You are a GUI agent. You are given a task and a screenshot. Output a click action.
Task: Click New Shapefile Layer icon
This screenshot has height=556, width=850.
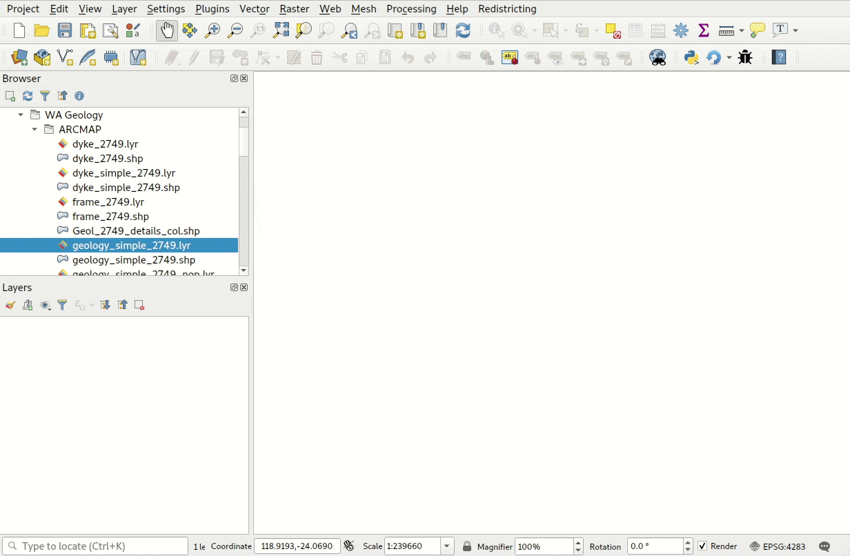65,57
